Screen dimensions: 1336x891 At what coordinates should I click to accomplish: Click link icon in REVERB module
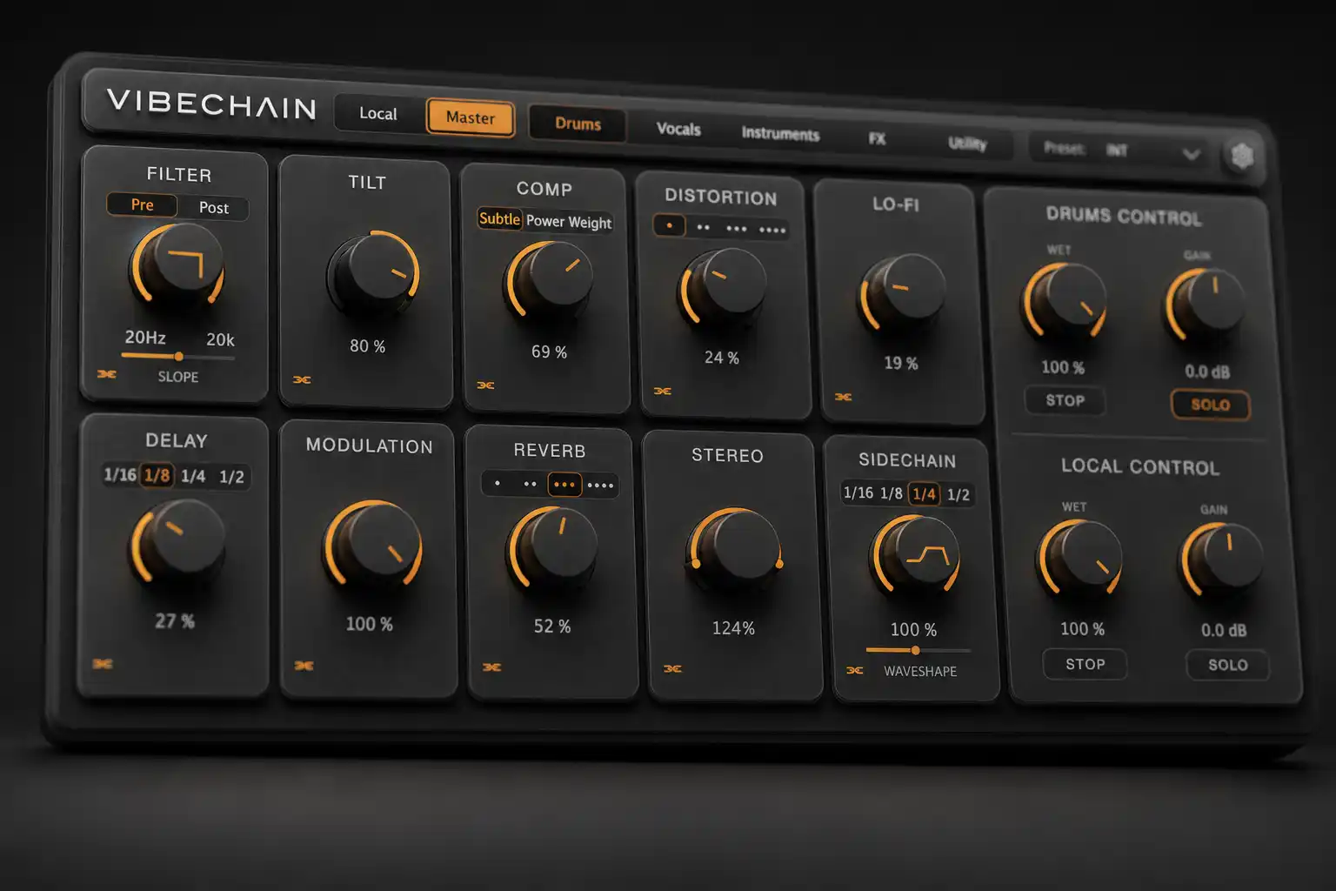point(491,667)
